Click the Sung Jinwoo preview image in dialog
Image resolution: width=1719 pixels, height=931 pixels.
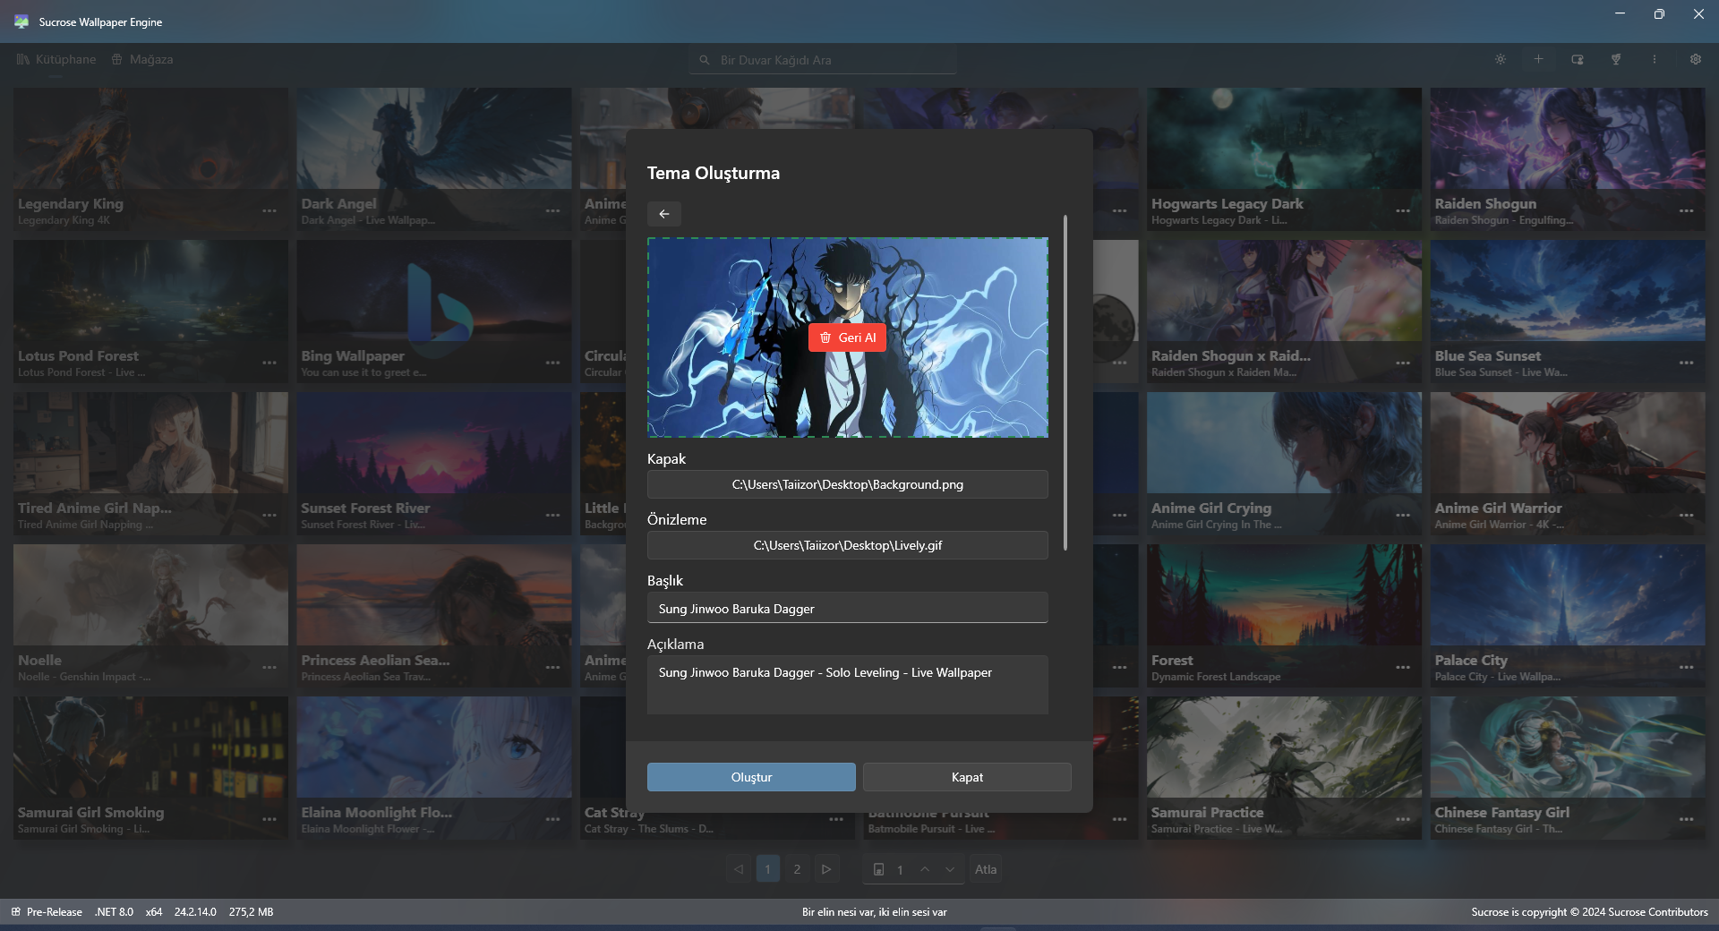click(x=848, y=337)
